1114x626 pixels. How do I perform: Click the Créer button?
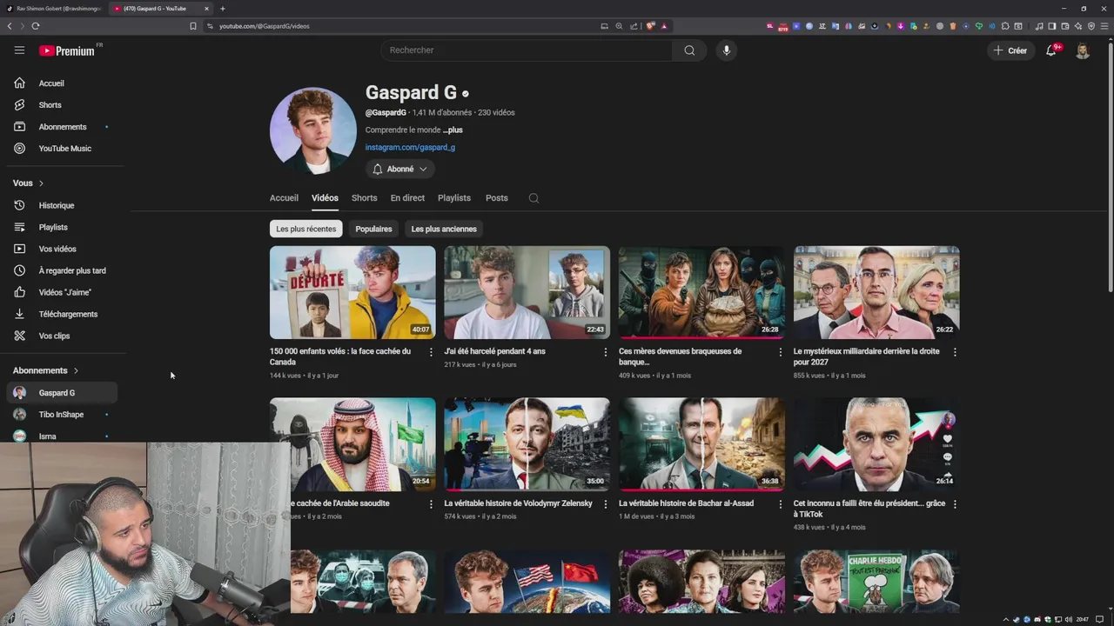[x=1010, y=50]
